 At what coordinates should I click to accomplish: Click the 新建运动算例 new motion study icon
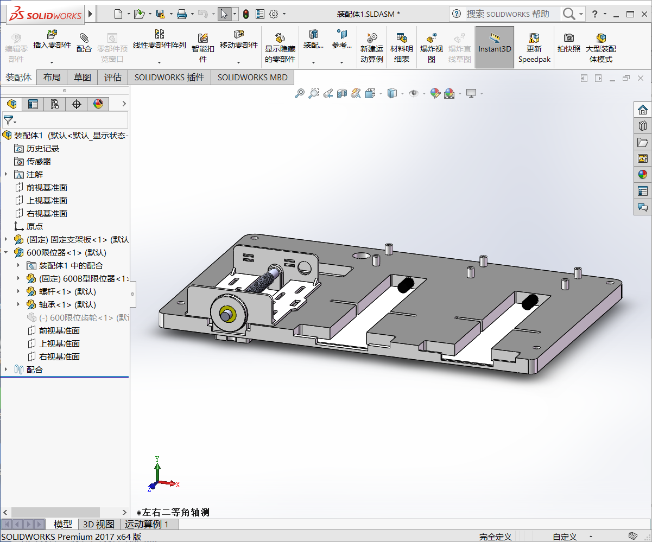click(372, 37)
